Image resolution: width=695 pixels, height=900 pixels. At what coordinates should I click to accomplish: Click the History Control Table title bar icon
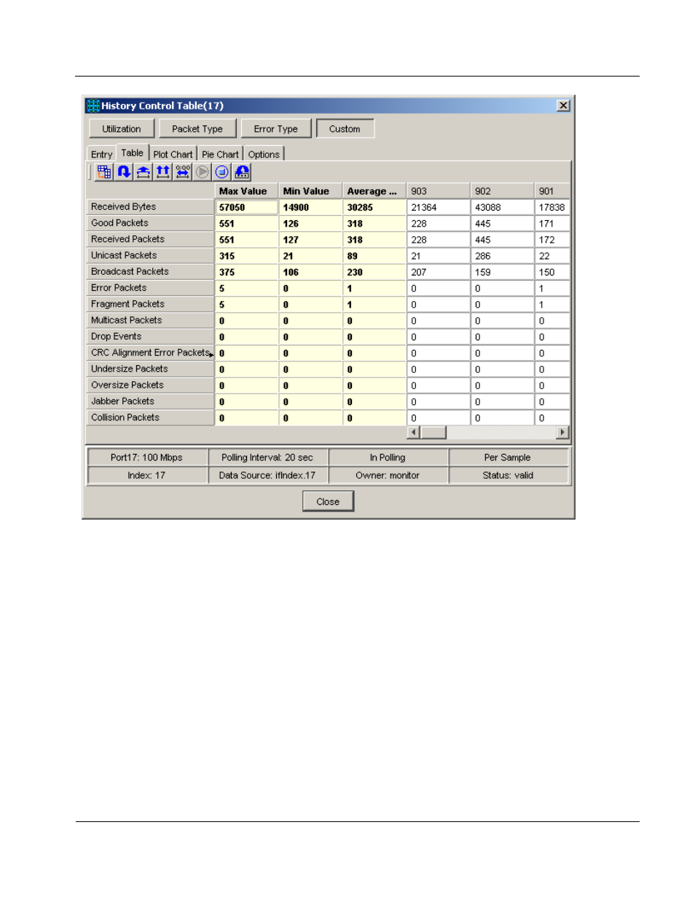coord(93,106)
